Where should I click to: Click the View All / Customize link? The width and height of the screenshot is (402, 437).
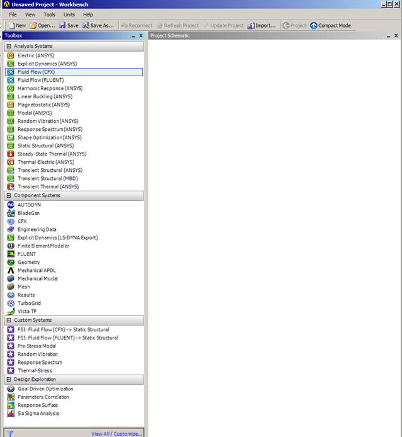coord(116,433)
